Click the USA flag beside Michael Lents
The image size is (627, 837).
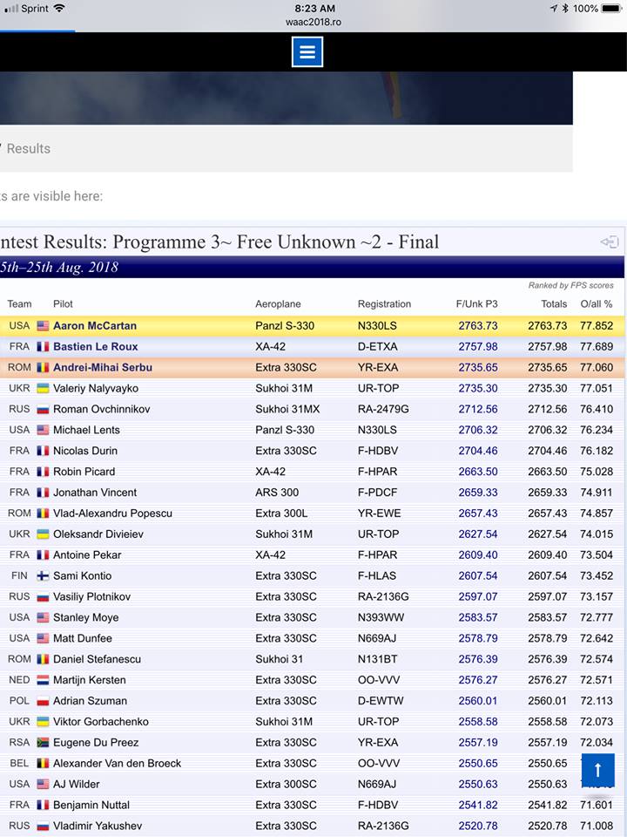pyautogui.click(x=43, y=430)
